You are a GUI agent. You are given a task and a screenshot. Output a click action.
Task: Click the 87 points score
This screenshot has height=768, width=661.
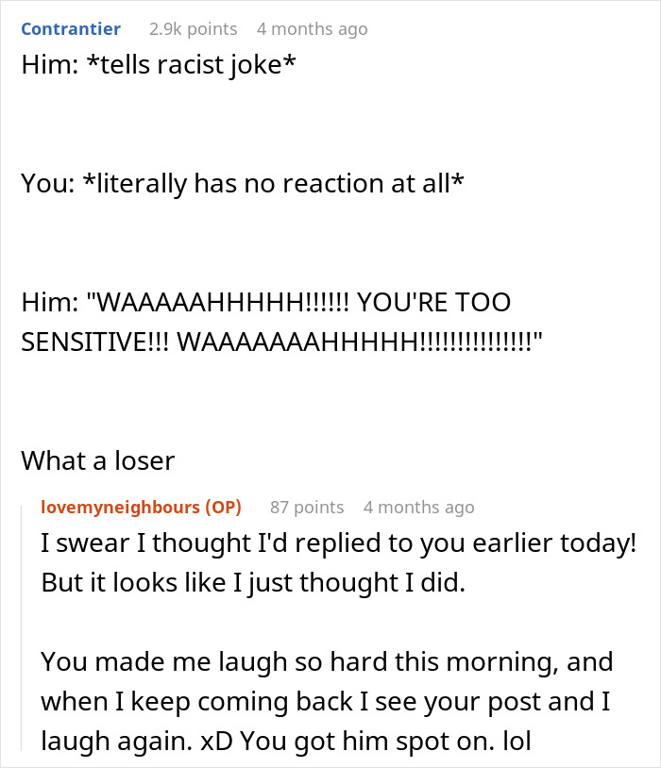[x=306, y=507]
